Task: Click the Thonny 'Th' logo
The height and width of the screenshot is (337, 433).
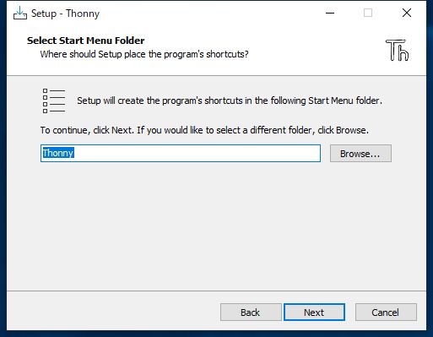Action: point(397,51)
